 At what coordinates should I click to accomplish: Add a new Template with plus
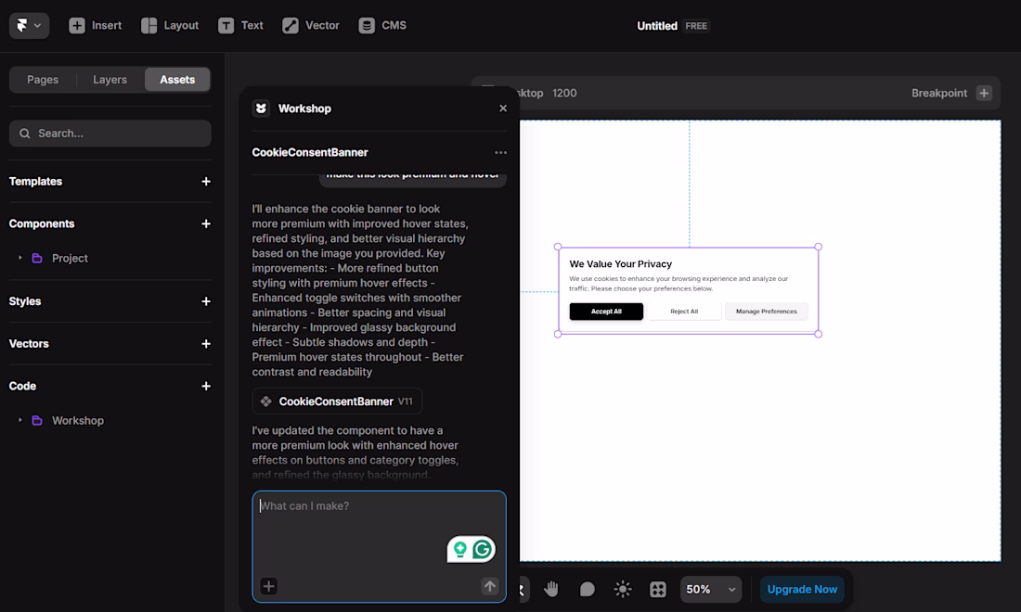[x=206, y=182]
